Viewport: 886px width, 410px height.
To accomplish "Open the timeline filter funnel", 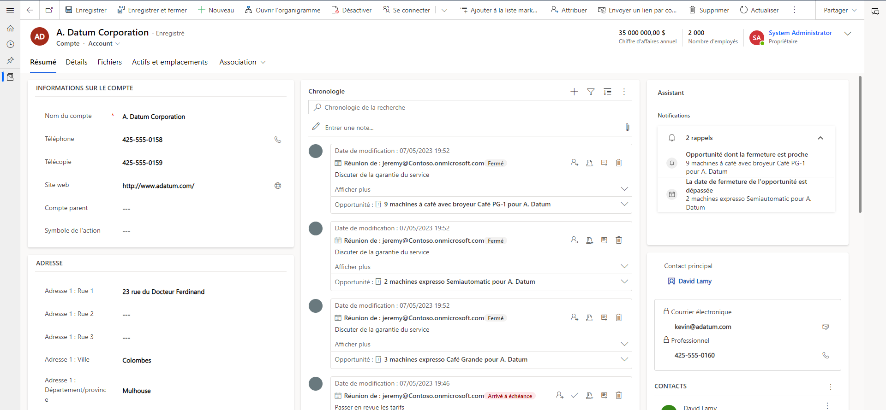I will [591, 92].
